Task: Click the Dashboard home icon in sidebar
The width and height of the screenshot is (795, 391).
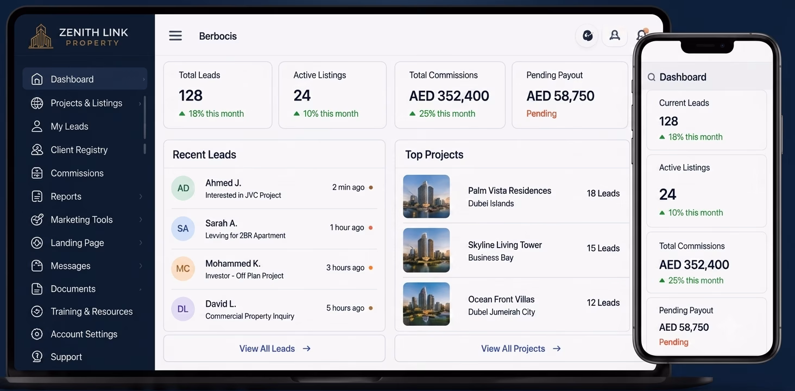Action: click(x=37, y=79)
